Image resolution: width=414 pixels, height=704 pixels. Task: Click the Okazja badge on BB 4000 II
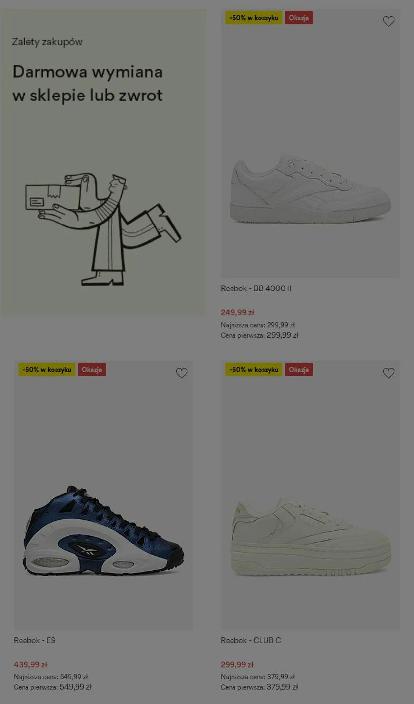pos(299,18)
